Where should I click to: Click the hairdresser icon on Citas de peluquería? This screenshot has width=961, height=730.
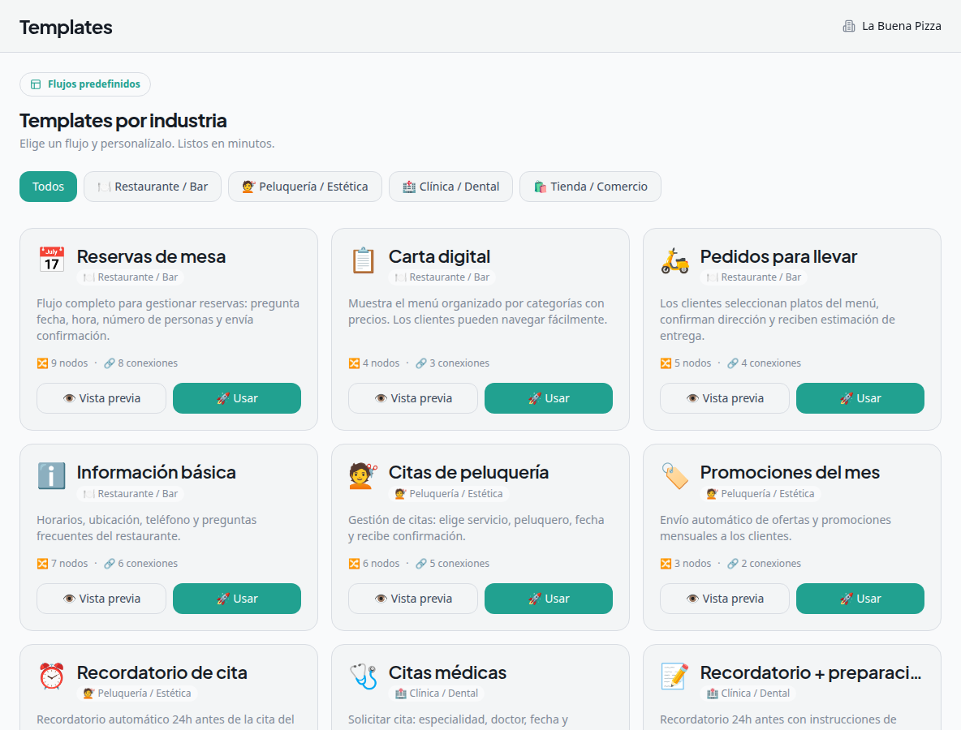[x=363, y=474]
